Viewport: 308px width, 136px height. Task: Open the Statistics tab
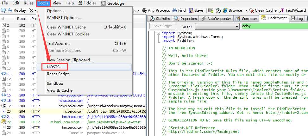[160, 19]
